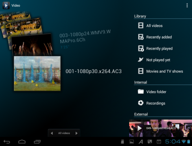The width and height of the screenshot is (192, 146).
Task: Click the Recently played icon
Action: [x=141, y=48]
